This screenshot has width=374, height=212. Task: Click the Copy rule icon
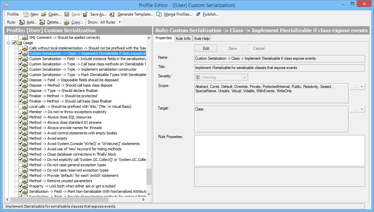(66, 22)
